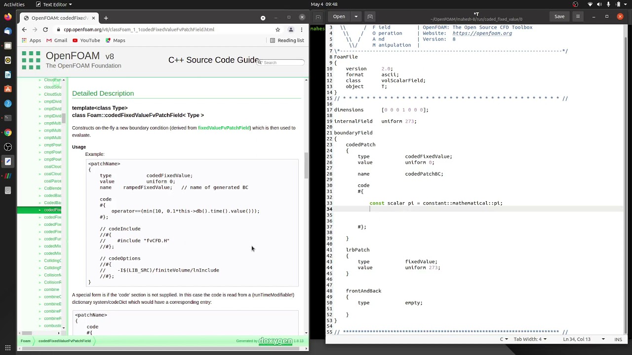Open the Files manager from the dock

[8, 46]
